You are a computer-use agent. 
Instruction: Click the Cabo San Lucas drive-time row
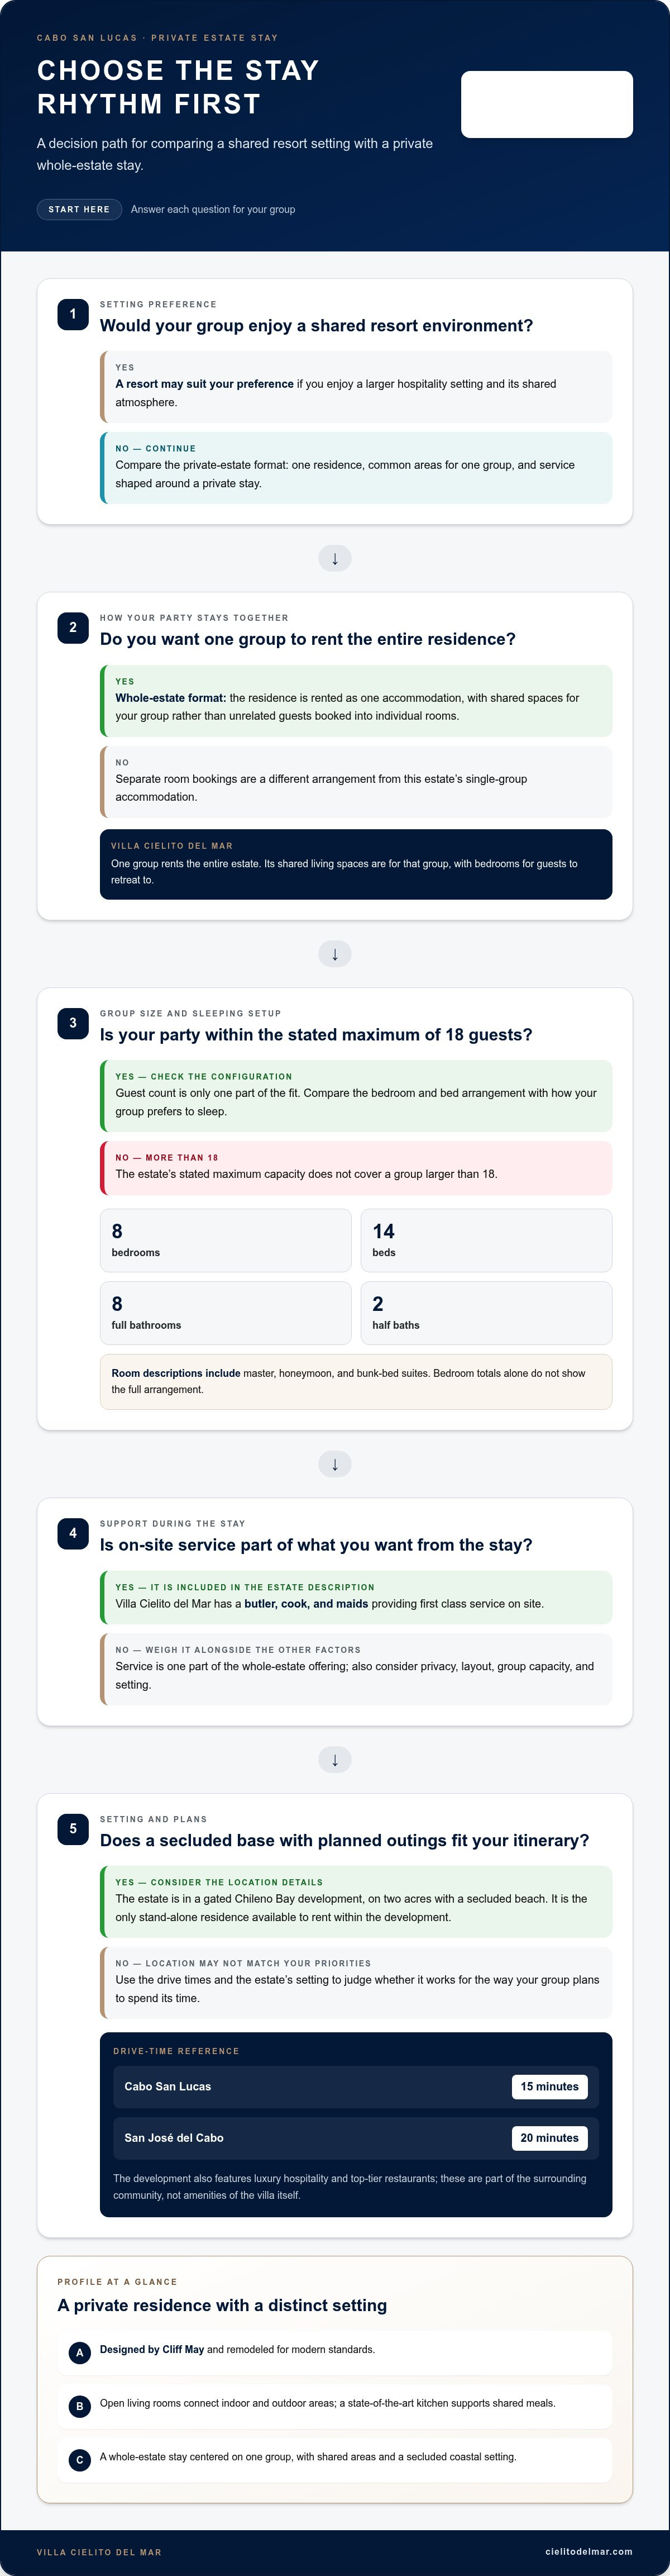point(356,2087)
